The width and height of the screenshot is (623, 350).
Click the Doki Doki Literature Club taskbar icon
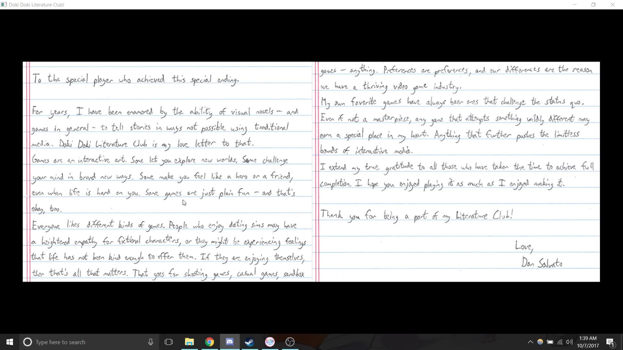(270, 342)
